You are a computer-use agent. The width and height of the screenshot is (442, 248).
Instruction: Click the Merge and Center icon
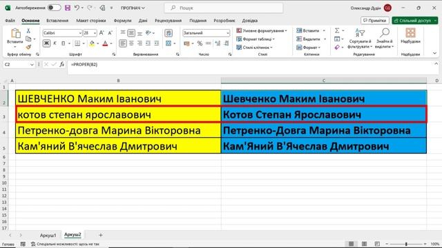[x=169, y=43]
